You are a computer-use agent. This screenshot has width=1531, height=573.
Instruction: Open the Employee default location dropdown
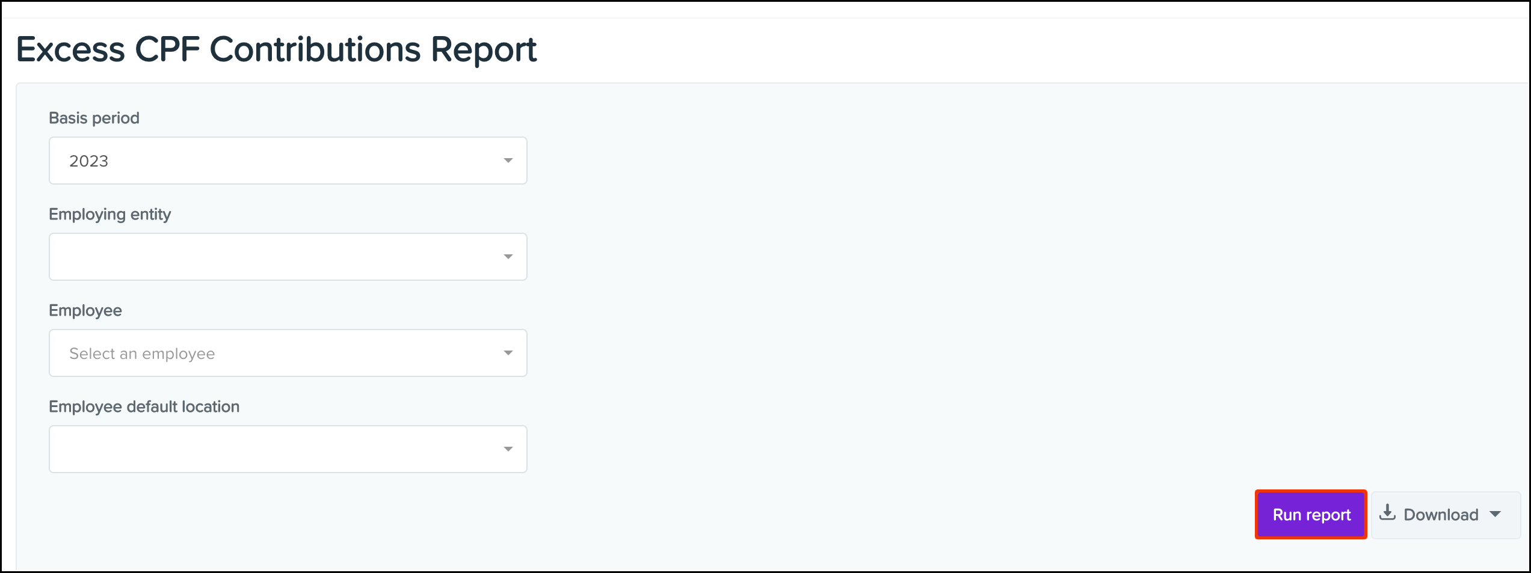point(288,449)
